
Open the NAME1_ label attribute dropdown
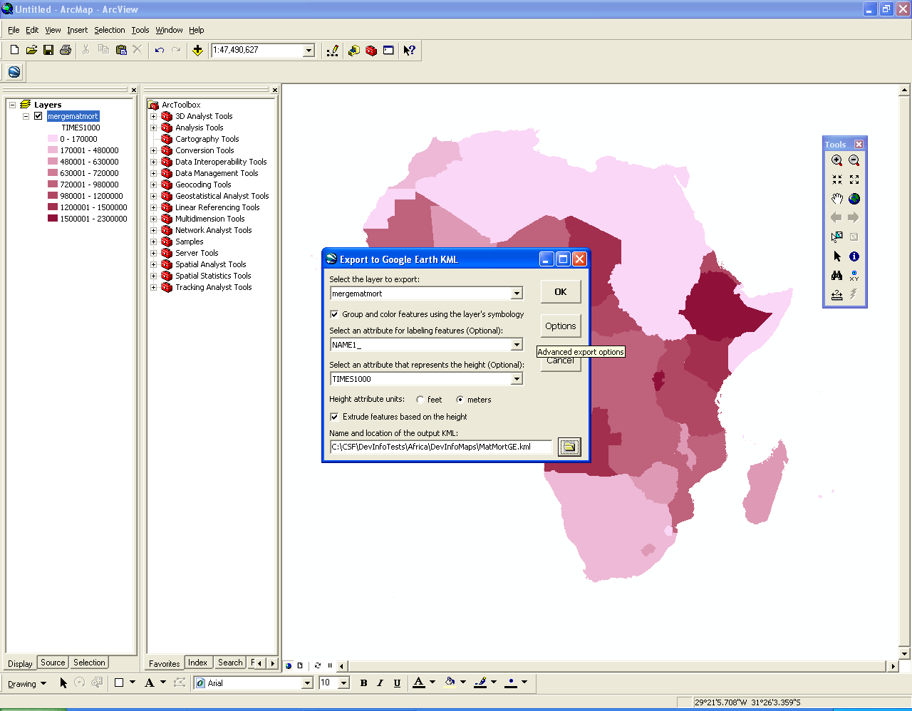pyautogui.click(x=517, y=345)
